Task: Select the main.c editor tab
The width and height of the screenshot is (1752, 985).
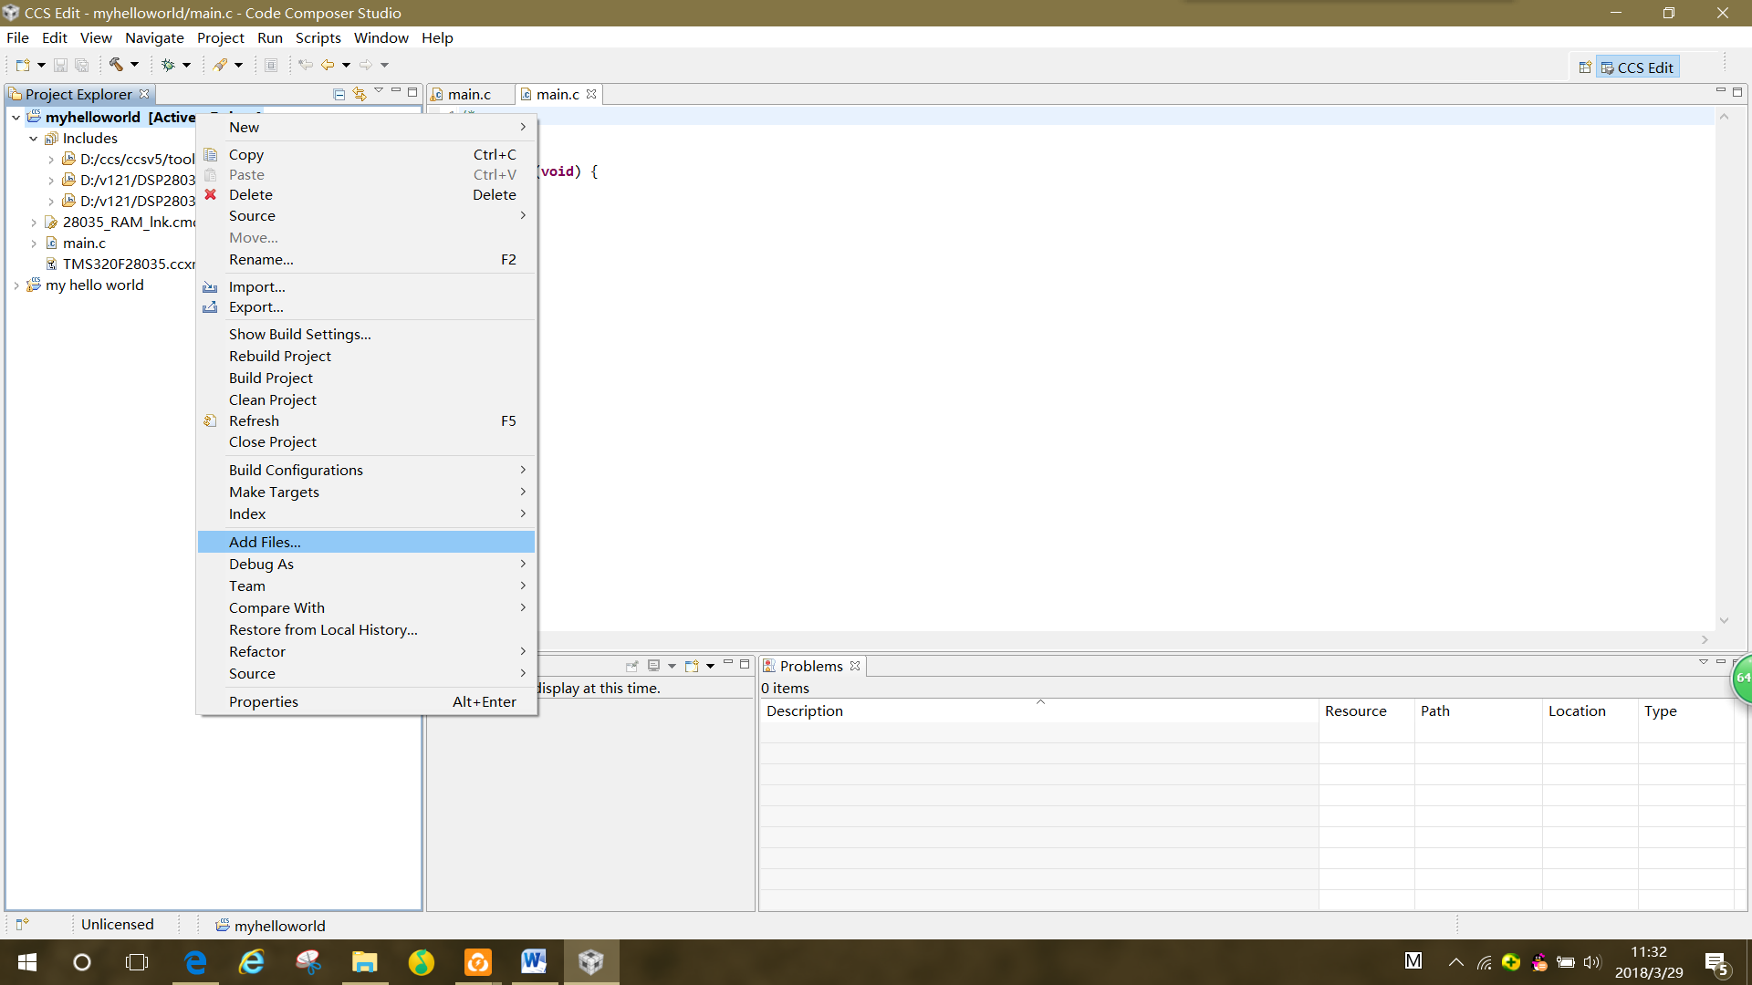Action: pyautogui.click(x=556, y=94)
